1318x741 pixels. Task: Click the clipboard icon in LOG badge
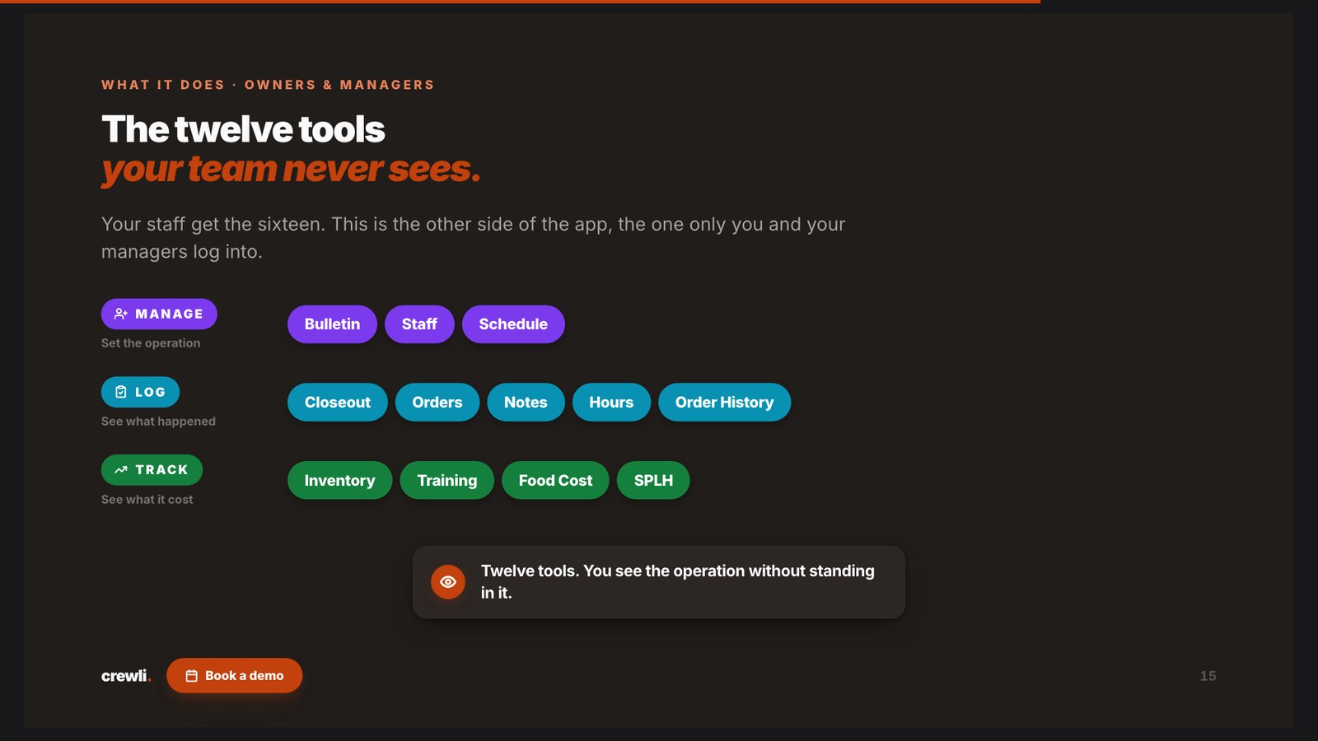click(121, 392)
